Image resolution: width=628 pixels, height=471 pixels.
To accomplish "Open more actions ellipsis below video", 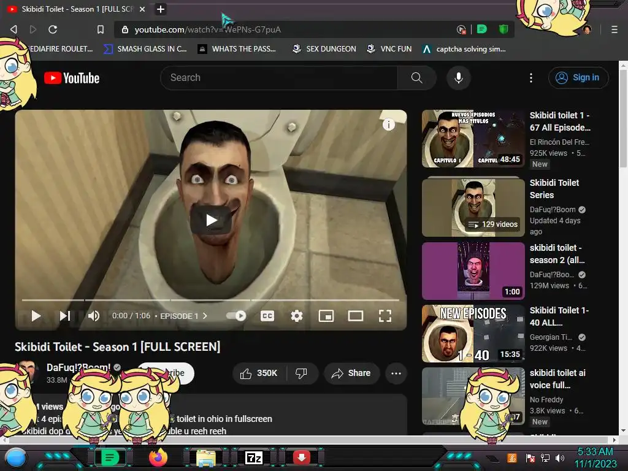I will click(396, 373).
